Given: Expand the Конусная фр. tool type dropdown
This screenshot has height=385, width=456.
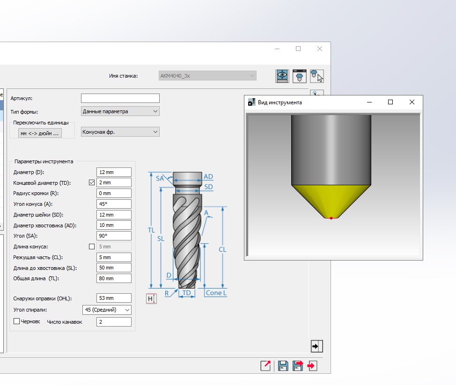Looking at the screenshot, I should (120, 132).
